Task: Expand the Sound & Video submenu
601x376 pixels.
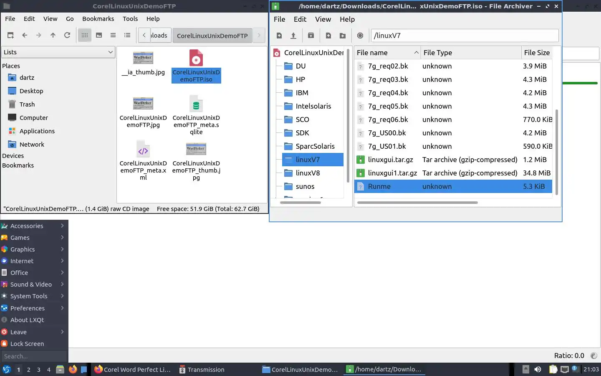Action: (34, 285)
